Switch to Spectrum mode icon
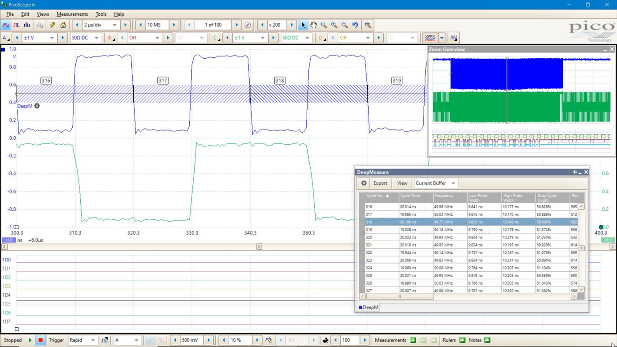 point(27,25)
